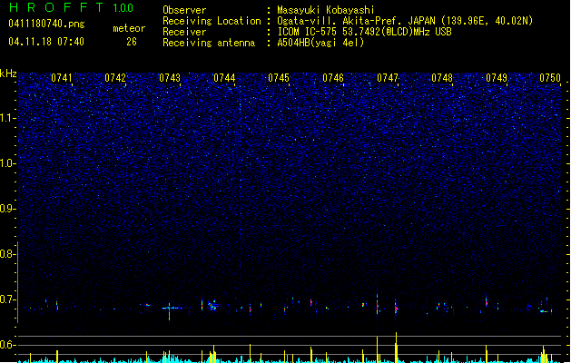Click the 0741 time marker

(x=62, y=78)
